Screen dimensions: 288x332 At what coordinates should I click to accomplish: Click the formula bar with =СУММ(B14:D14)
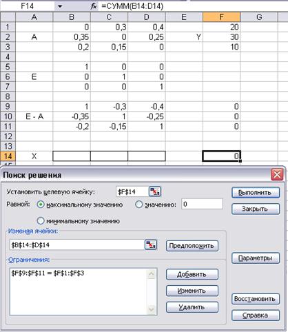pyautogui.click(x=193, y=6)
